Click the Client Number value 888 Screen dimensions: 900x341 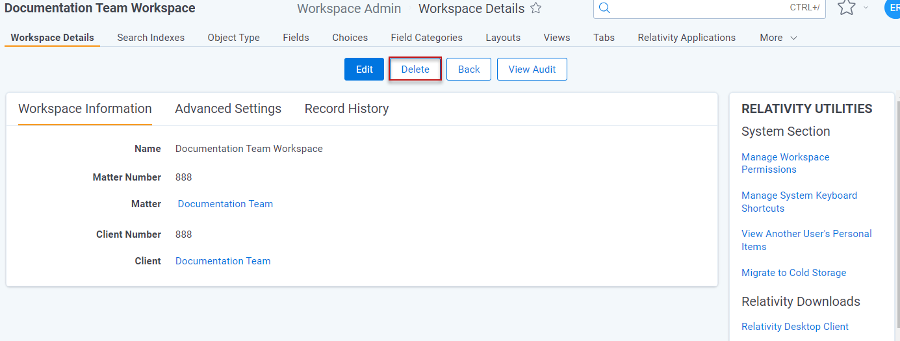pyautogui.click(x=184, y=234)
